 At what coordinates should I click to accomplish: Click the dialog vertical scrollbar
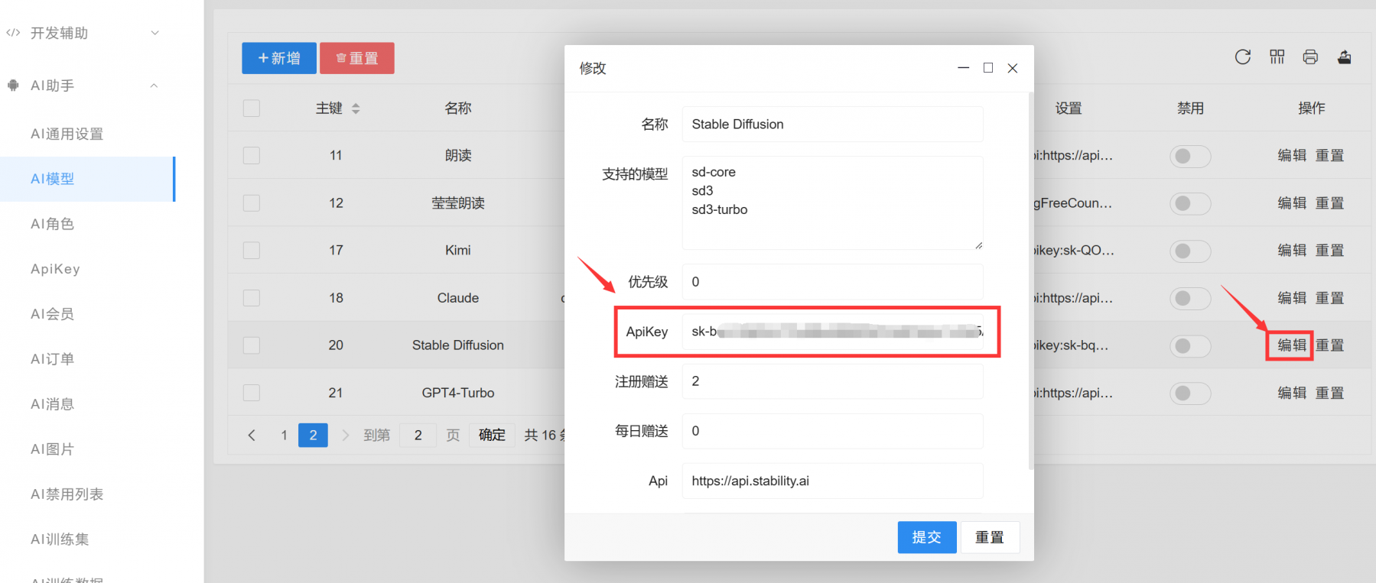tap(1031, 281)
